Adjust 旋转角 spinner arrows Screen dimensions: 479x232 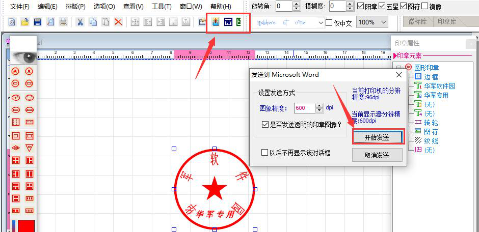point(296,6)
